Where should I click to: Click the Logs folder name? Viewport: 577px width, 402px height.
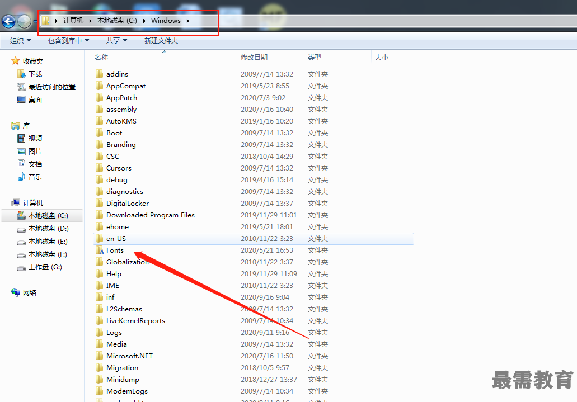tap(114, 333)
